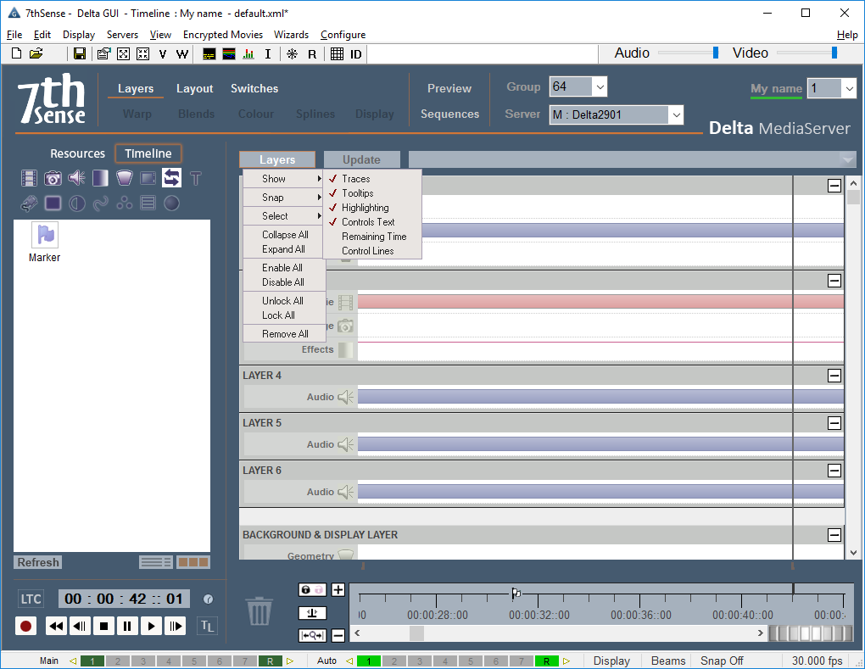865x669 pixels.
Task: Click the New file toolbar icon
Action: click(x=17, y=53)
